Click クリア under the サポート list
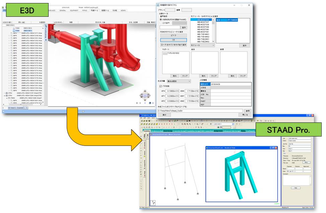The image size is (326, 213). (185, 76)
